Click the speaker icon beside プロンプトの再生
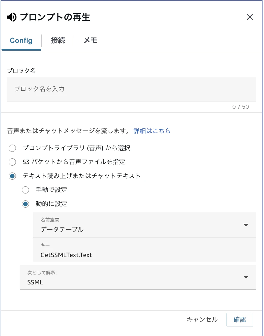 coord(12,17)
